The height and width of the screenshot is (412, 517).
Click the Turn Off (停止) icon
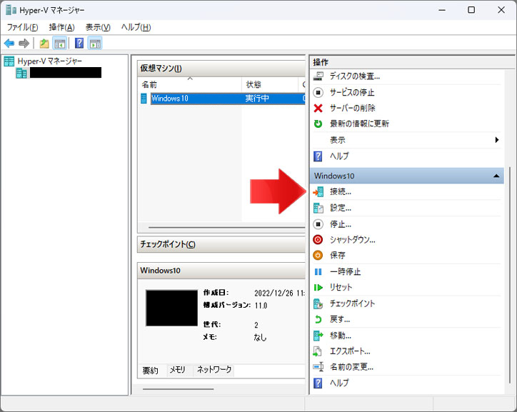point(318,224)
